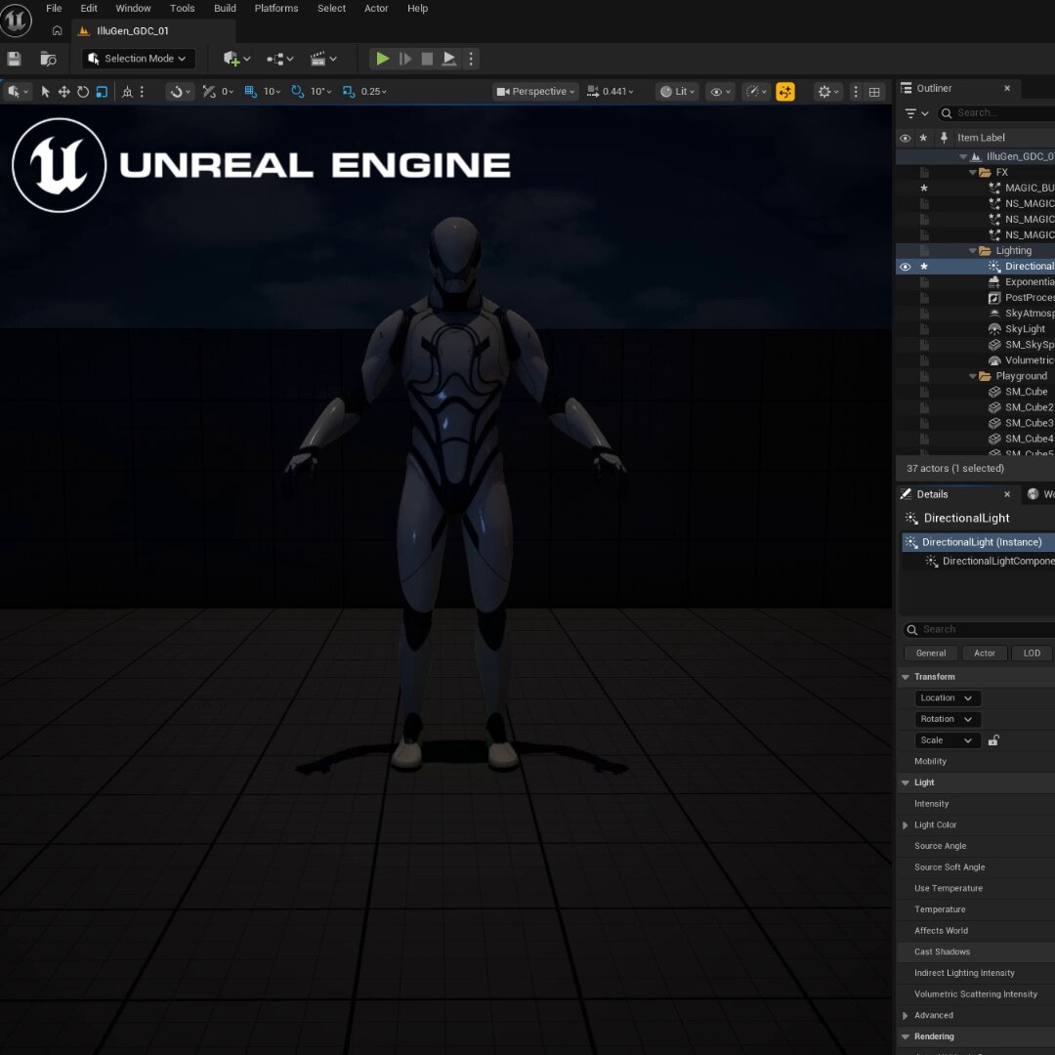Collapse the Lighting folder in Outliner
The image size is (1055, 1055).
[972, 250]
